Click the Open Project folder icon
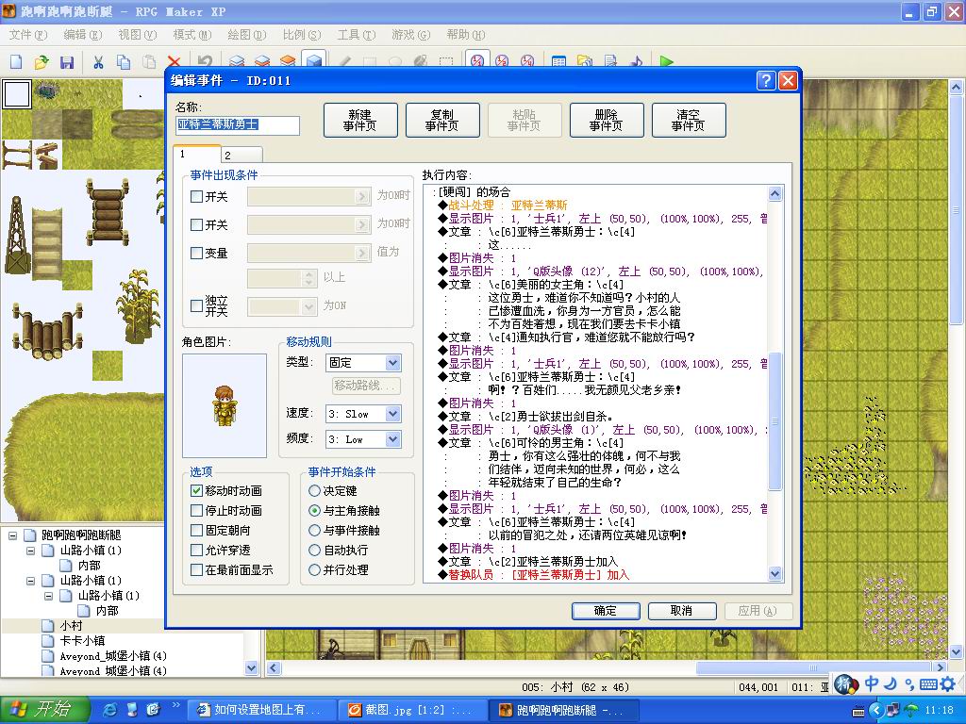 tap(42, 61)
